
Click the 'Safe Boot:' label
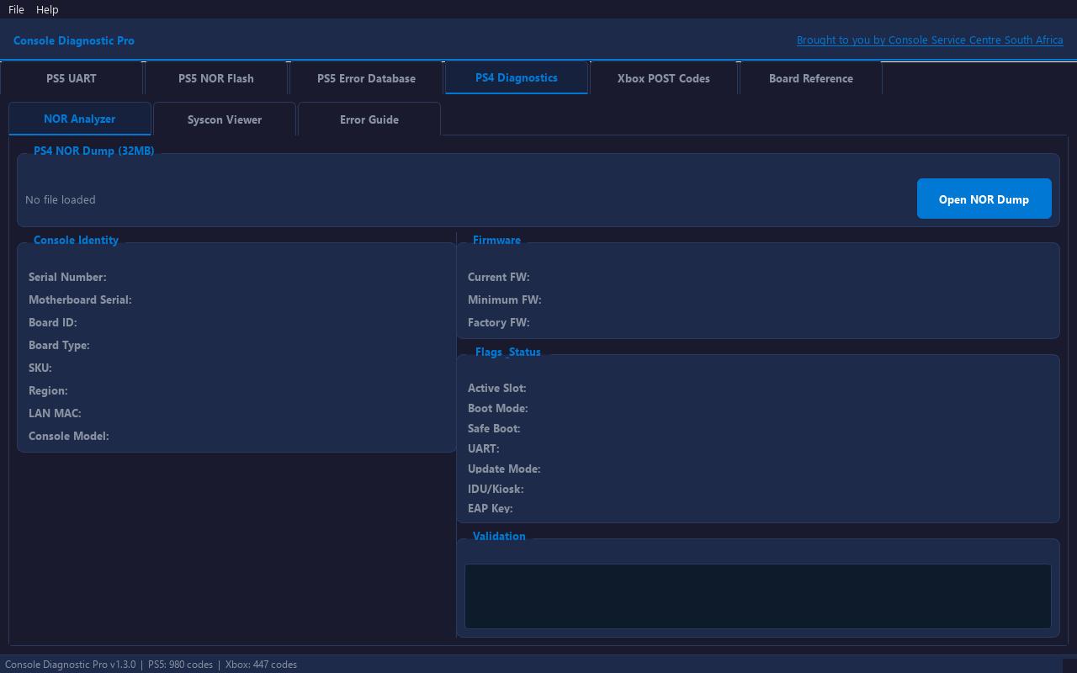(494, 428)
